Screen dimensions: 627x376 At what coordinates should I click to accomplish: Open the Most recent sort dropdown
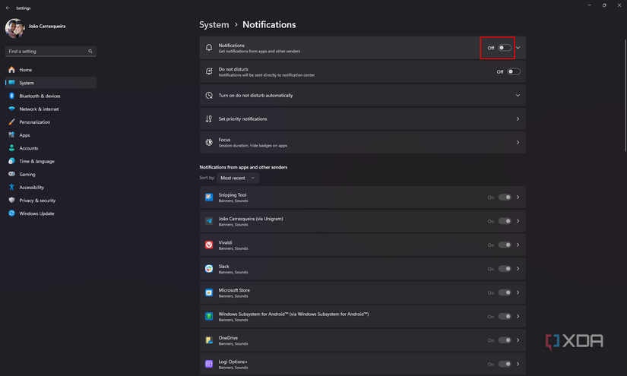[x=238, y=178]
